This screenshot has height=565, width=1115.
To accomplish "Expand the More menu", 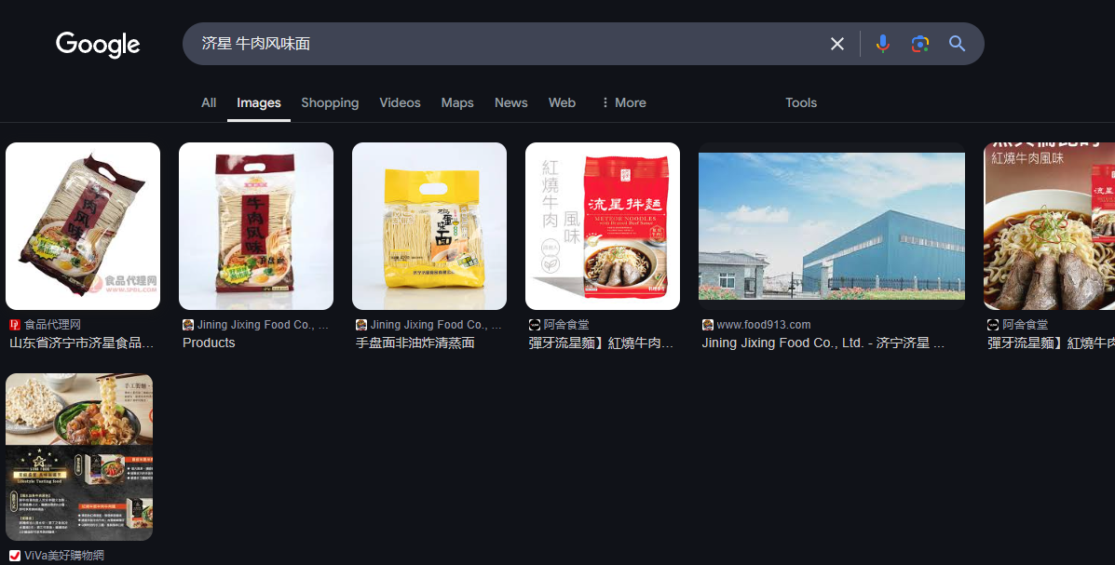I will [623, 103].
